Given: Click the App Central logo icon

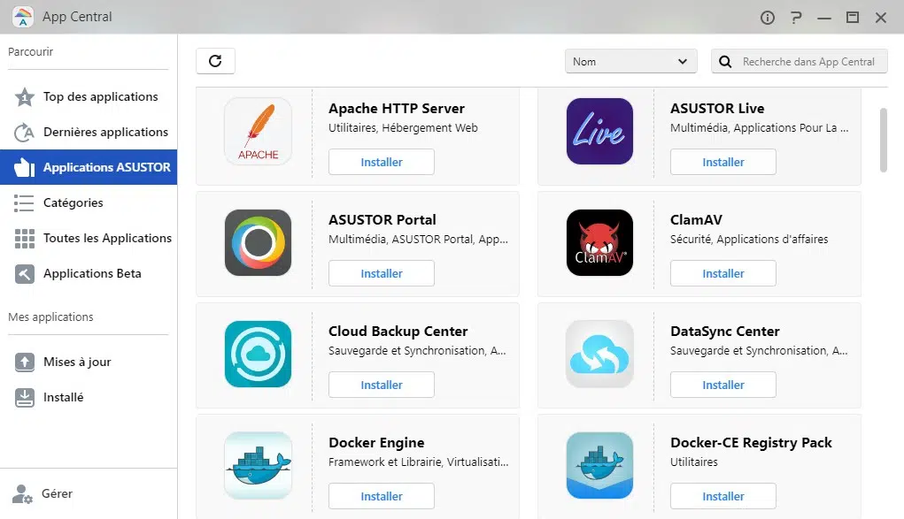Looking at the screenshot, I should [x=22, y=17].
